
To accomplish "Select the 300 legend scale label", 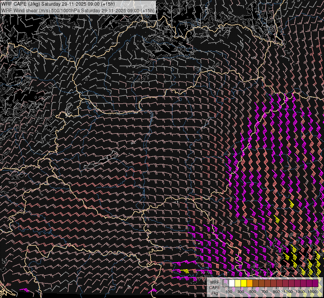I will coord(241,291).
